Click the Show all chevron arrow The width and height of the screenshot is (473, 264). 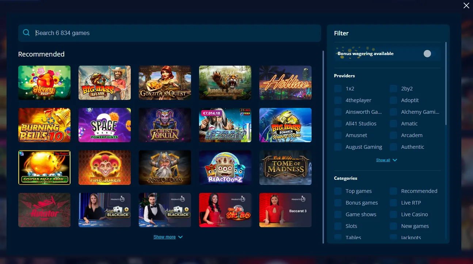[x=395, y=160]
